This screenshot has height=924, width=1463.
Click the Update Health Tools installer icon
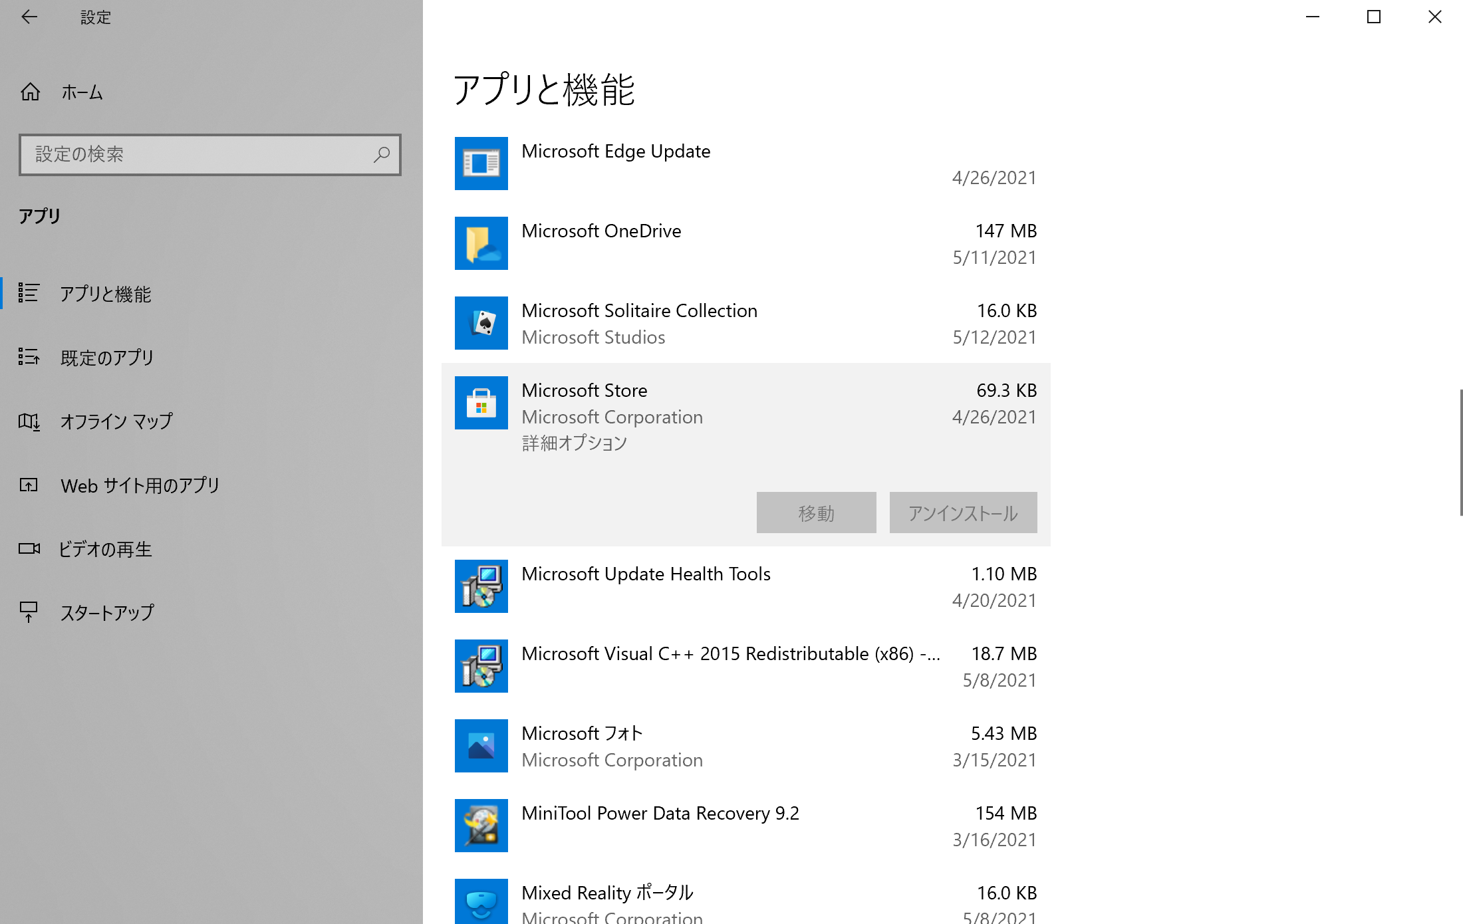tap(481, 586)
